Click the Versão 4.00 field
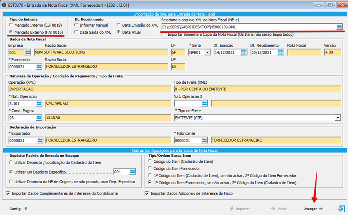Image resolution: width=348 pixels, height=215 pixels. (x=333, y=52)
